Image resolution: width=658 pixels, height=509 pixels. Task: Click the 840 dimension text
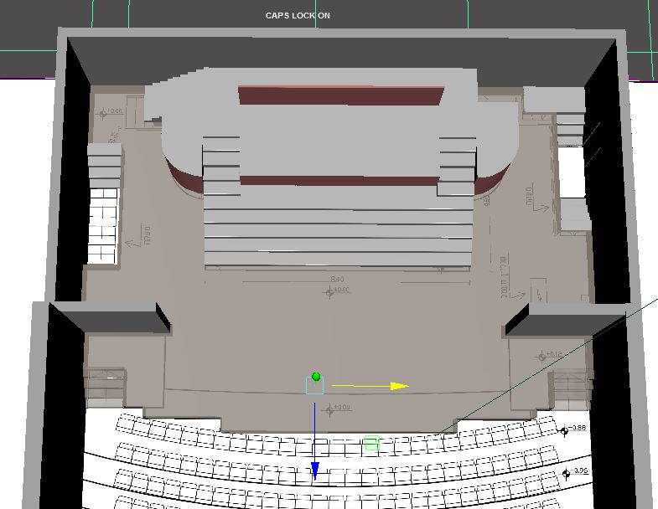338,280
